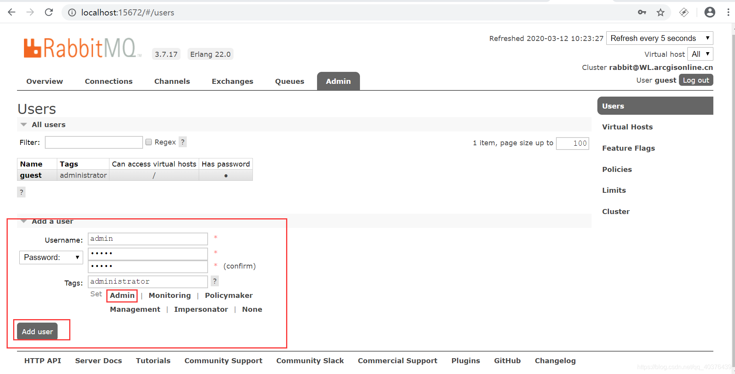Click the extension icon beside the star
The image size is (735, 374).
(x=684, y=12)
